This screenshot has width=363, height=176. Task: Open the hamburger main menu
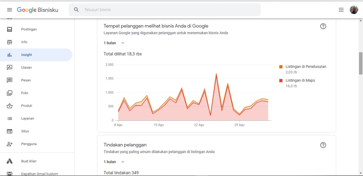(9, 10)
